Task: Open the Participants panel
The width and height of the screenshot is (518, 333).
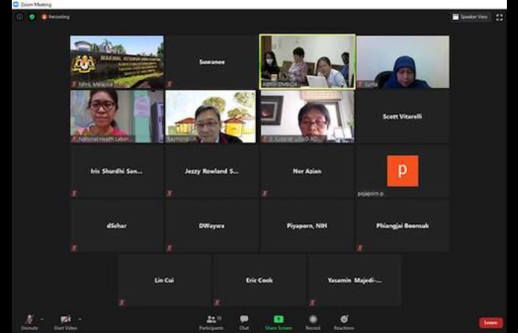Action: coord(212,322)
